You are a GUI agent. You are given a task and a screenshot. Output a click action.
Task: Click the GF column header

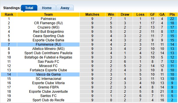(x=152, y=15)
